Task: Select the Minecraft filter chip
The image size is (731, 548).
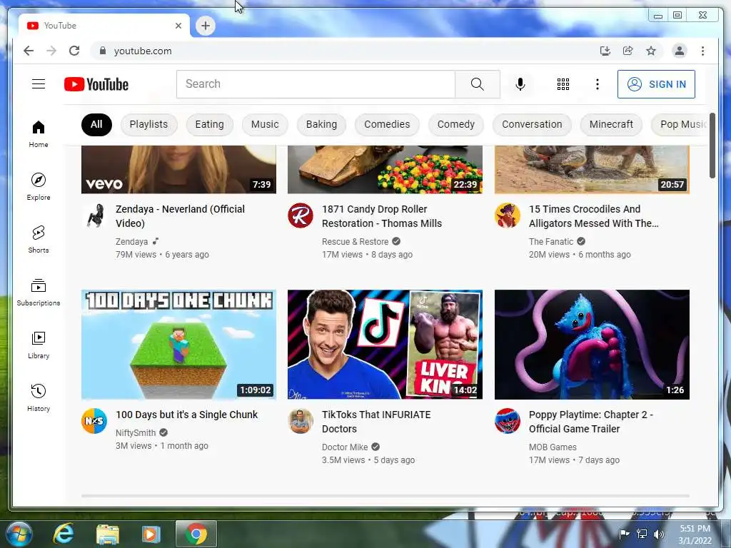Action: [611, 124]
